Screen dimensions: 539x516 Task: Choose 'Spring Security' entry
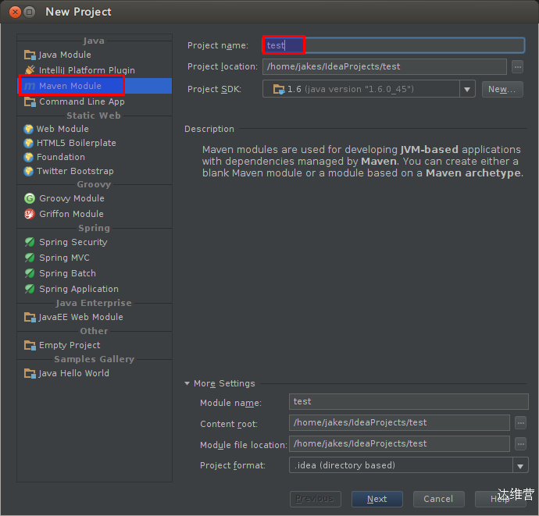coord(95,242)
